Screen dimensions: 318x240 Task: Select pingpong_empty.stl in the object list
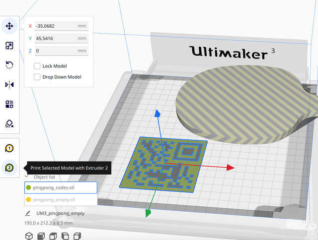point(61,199)
